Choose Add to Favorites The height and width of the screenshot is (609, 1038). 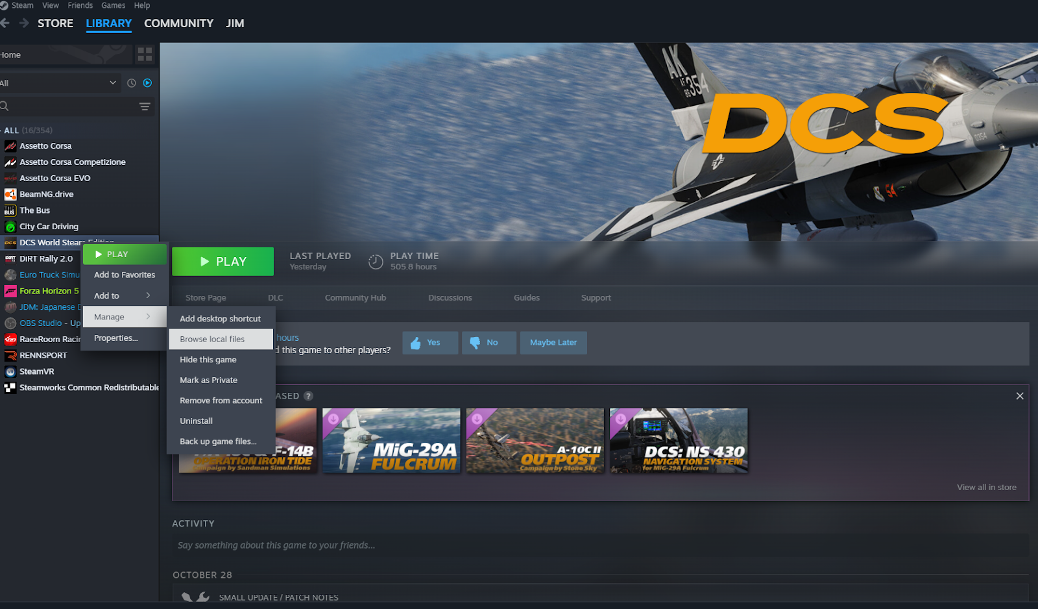click(x=125, y=275)
